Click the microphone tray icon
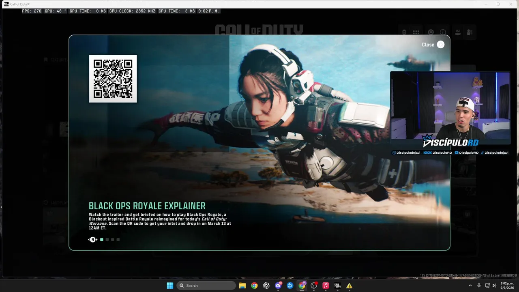 pos(479,286)
